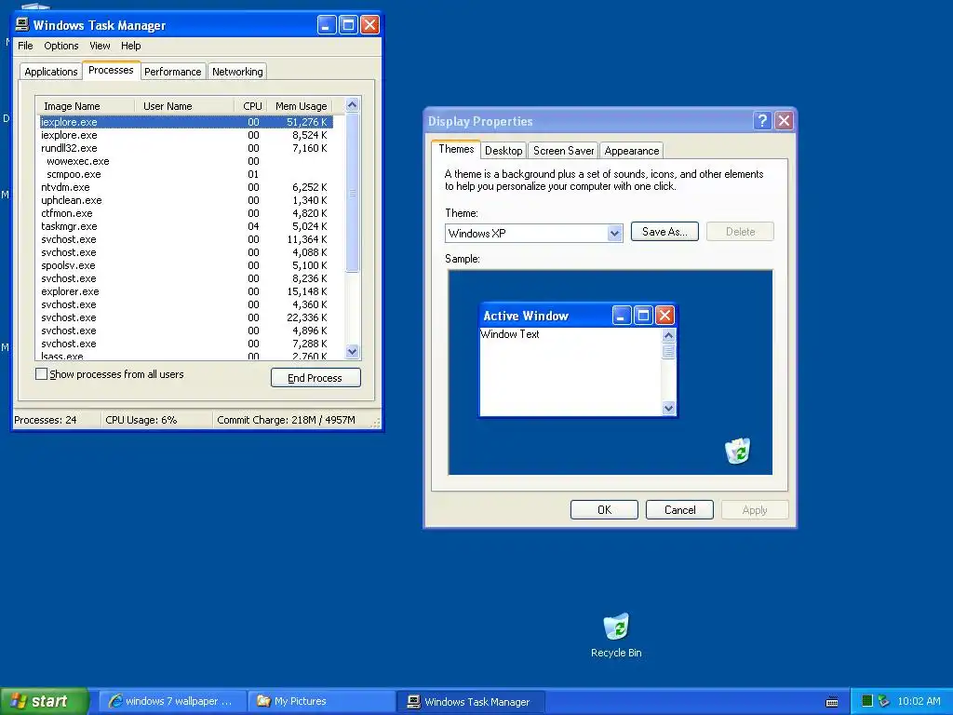Screen dimensions: 953x715
Task: Click the recycle bin in the theme sample
Action: (x=737, y=451)
